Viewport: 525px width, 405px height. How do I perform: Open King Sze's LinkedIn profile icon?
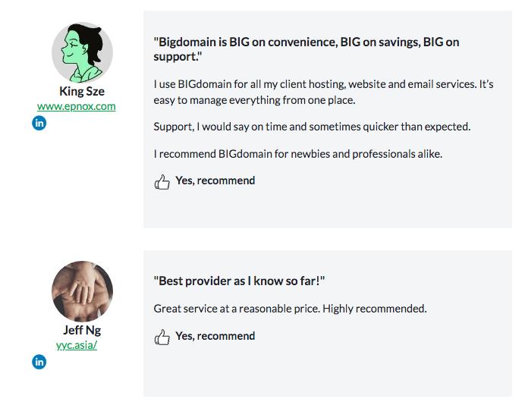pos(39,123)
